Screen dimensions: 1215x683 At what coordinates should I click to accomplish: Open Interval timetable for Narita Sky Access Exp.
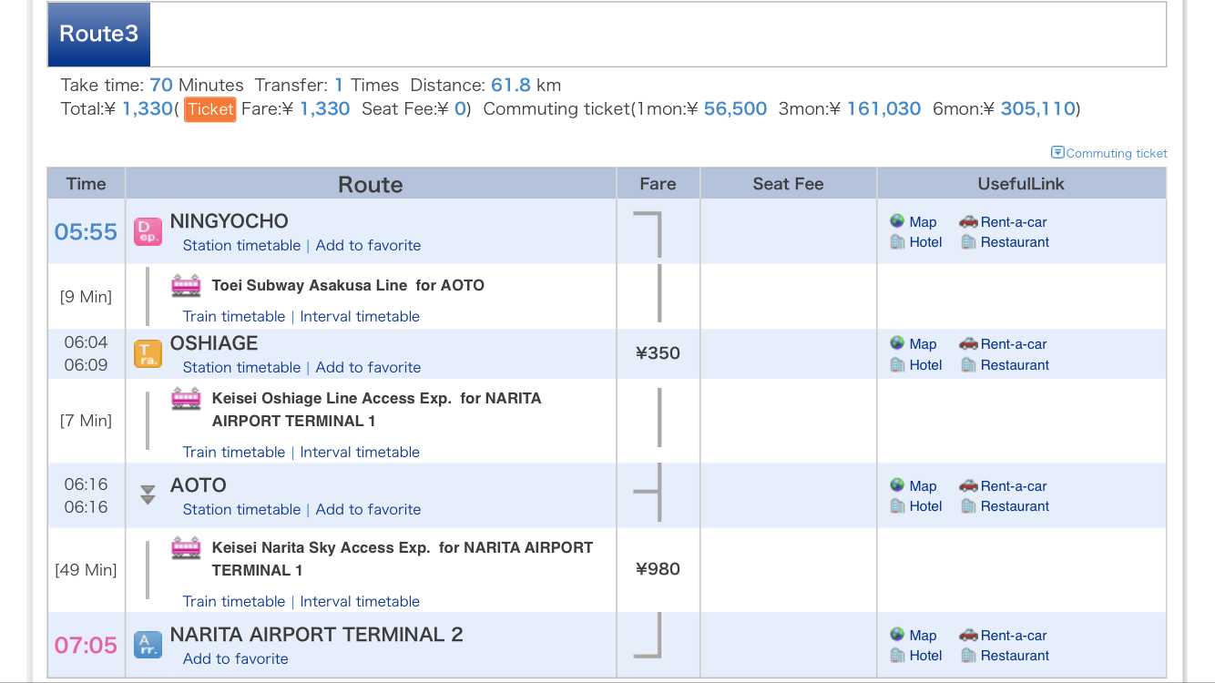tap(360, 602)
